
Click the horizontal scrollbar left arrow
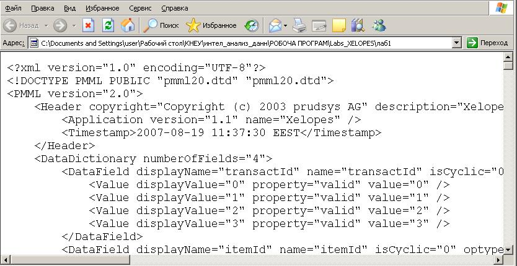pyautogui.click(x=6, y=259)
